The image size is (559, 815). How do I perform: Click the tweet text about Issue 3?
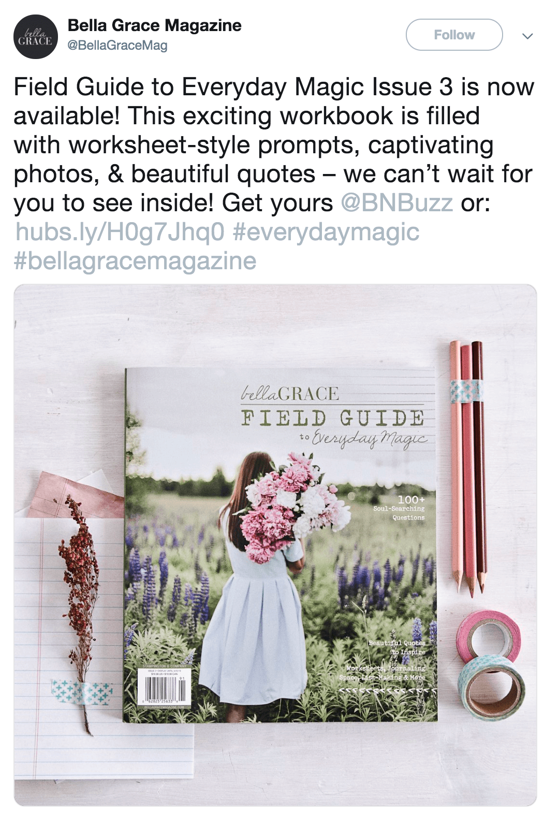(274, 144)
